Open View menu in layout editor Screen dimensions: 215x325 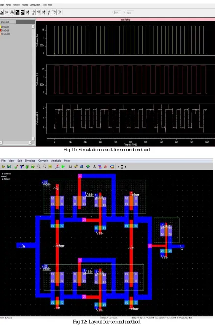click(x=11, y=161)
